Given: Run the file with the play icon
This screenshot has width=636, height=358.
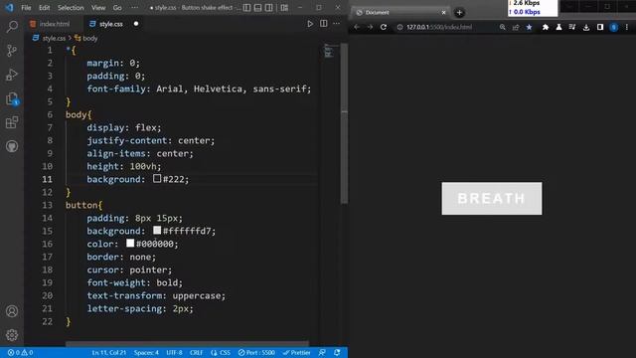Looking at the screenshot, I should click(310, 24).
